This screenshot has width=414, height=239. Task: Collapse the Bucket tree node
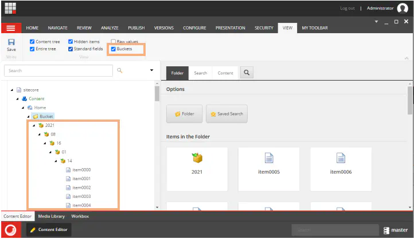point(29,117)
